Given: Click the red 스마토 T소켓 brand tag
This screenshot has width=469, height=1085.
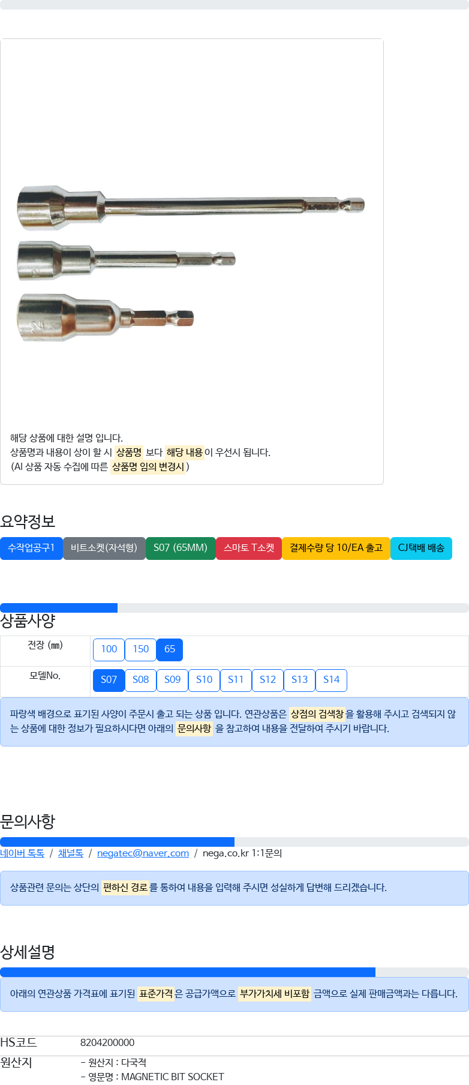Looking at the screenshot, I should tap(248, 548).
